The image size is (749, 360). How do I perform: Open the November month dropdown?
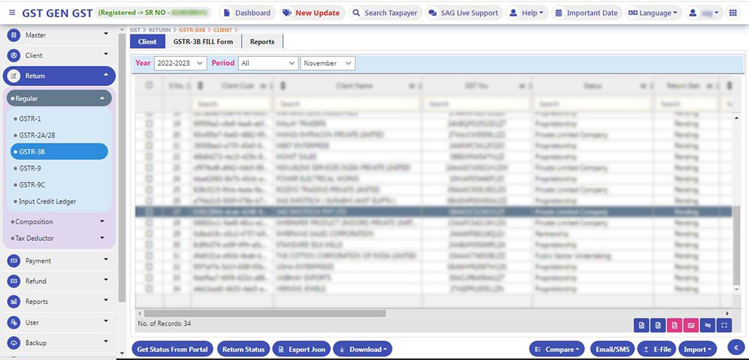[x=327, y=64]
